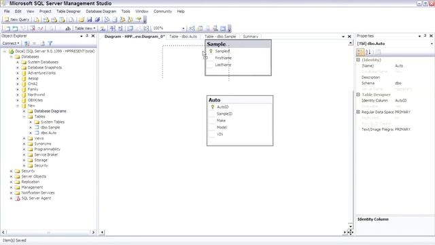Screen dimensions: 435x245
Task: Add a New Text Annotation (ab icon)
Action: [68, 28]
